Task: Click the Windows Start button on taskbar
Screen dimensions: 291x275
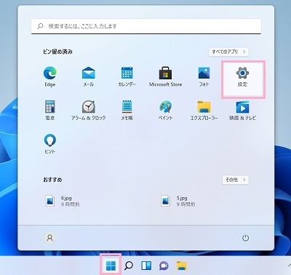Action: pyautogui.click(x=111, y=266)
